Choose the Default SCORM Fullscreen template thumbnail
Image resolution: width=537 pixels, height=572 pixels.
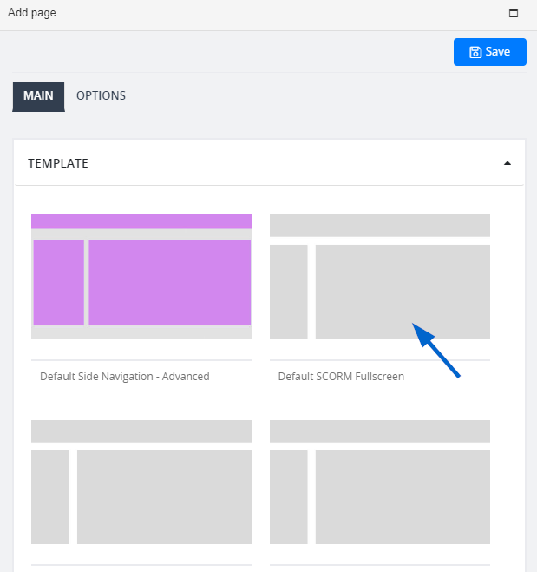click(379, 276)
